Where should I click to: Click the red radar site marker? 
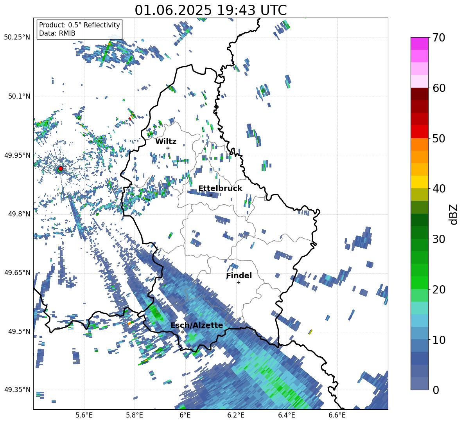(x=61, y=169)
